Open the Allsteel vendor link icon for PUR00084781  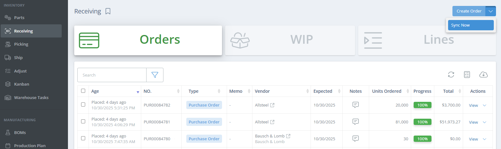pos(272,122)
